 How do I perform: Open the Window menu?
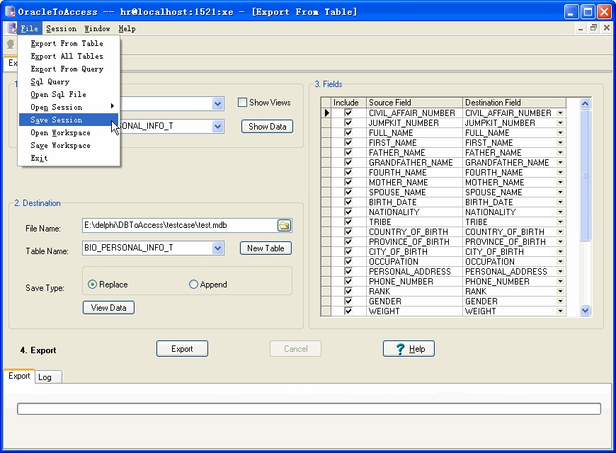click(97, 29)
